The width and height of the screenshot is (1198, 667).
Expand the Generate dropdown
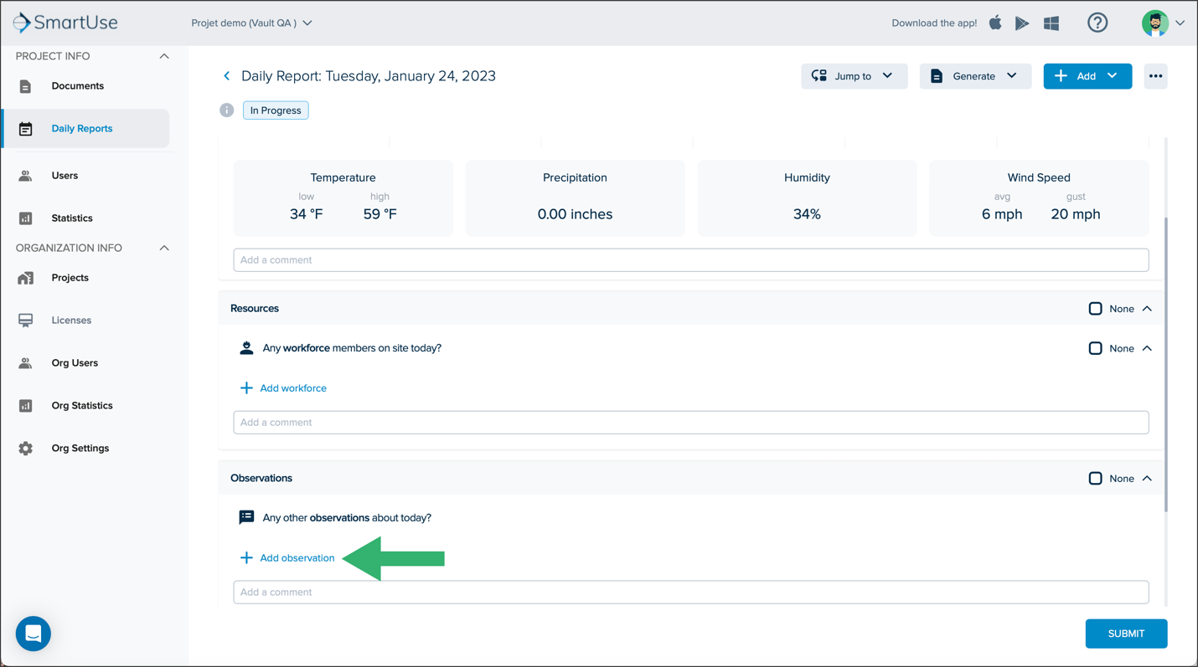click(975, 76)
